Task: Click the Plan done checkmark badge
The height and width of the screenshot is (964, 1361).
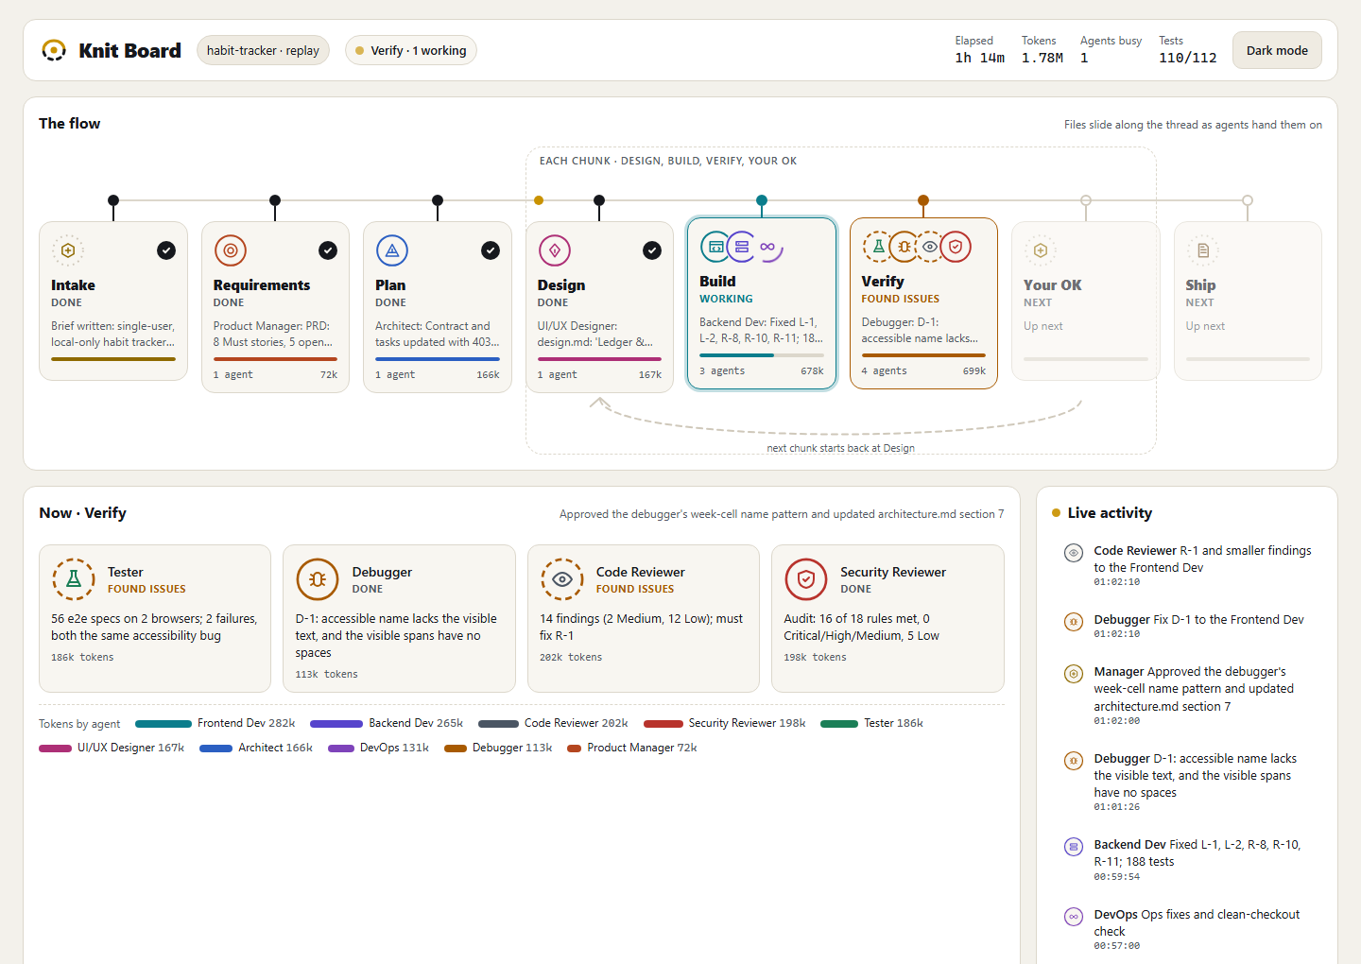Action: tap(491, 250)
